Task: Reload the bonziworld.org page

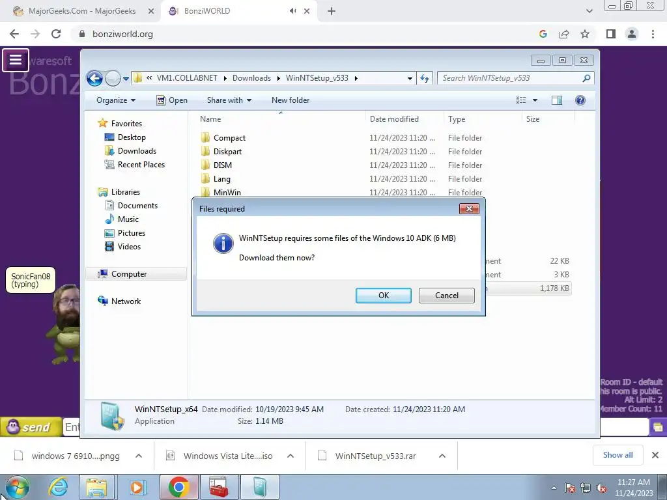Action: tap(56, 34)
